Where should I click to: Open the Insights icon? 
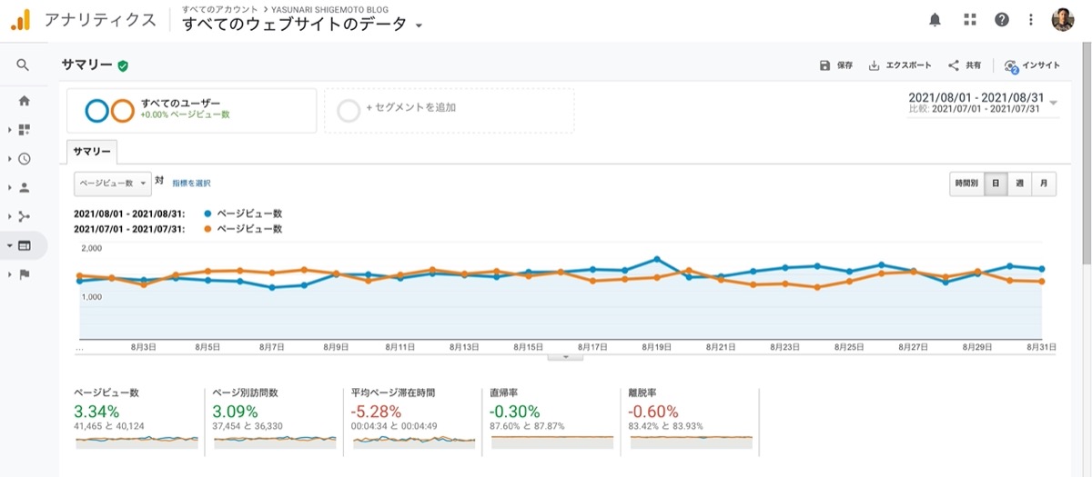coord(1010,65)
